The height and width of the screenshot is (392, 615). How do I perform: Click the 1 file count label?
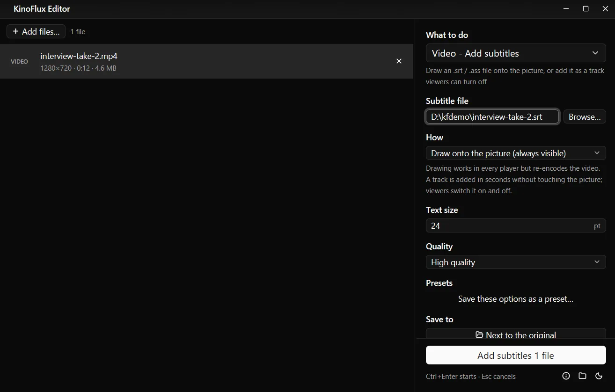78,32
